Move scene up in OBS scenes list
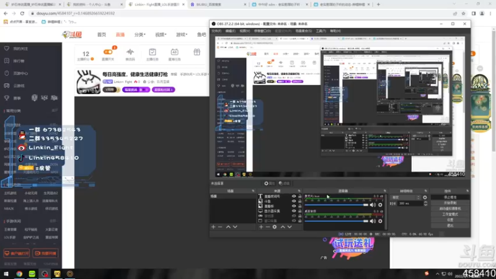Viewport: 496px width, 279px height. click(x=228, y=227)
